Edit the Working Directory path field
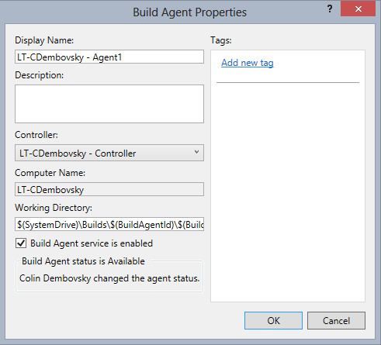The width and height of the screenshot is (381, 345). pyautogui.click(x=109, y=224)
